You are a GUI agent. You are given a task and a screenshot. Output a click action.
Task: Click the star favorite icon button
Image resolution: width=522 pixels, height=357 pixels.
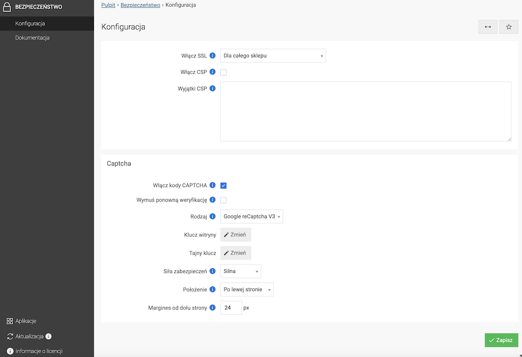click(508, 27)
